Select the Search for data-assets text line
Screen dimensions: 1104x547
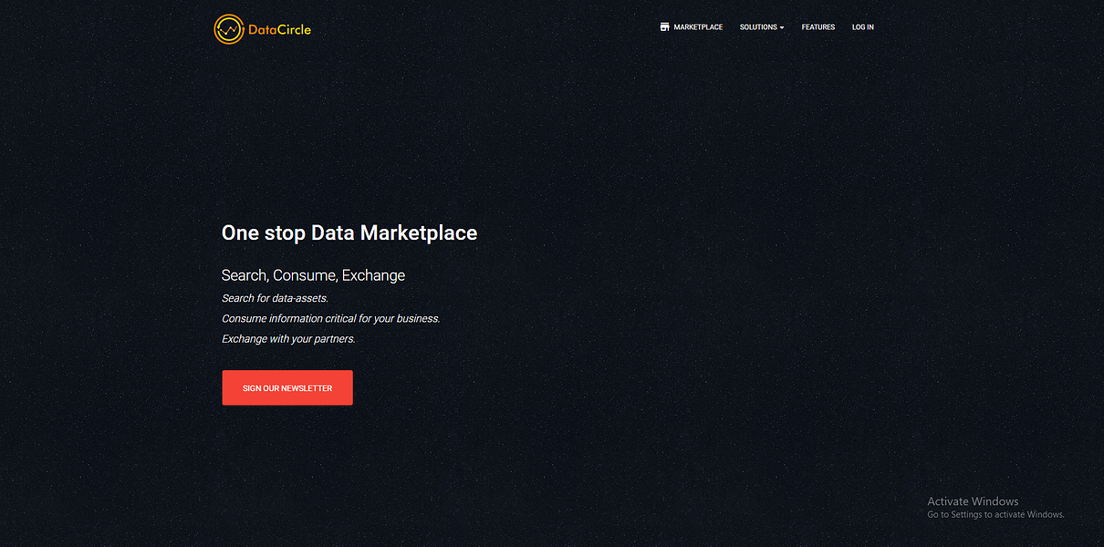(274, 298)
